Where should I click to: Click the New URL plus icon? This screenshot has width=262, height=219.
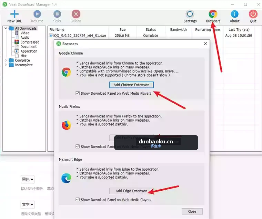[14, 14]
